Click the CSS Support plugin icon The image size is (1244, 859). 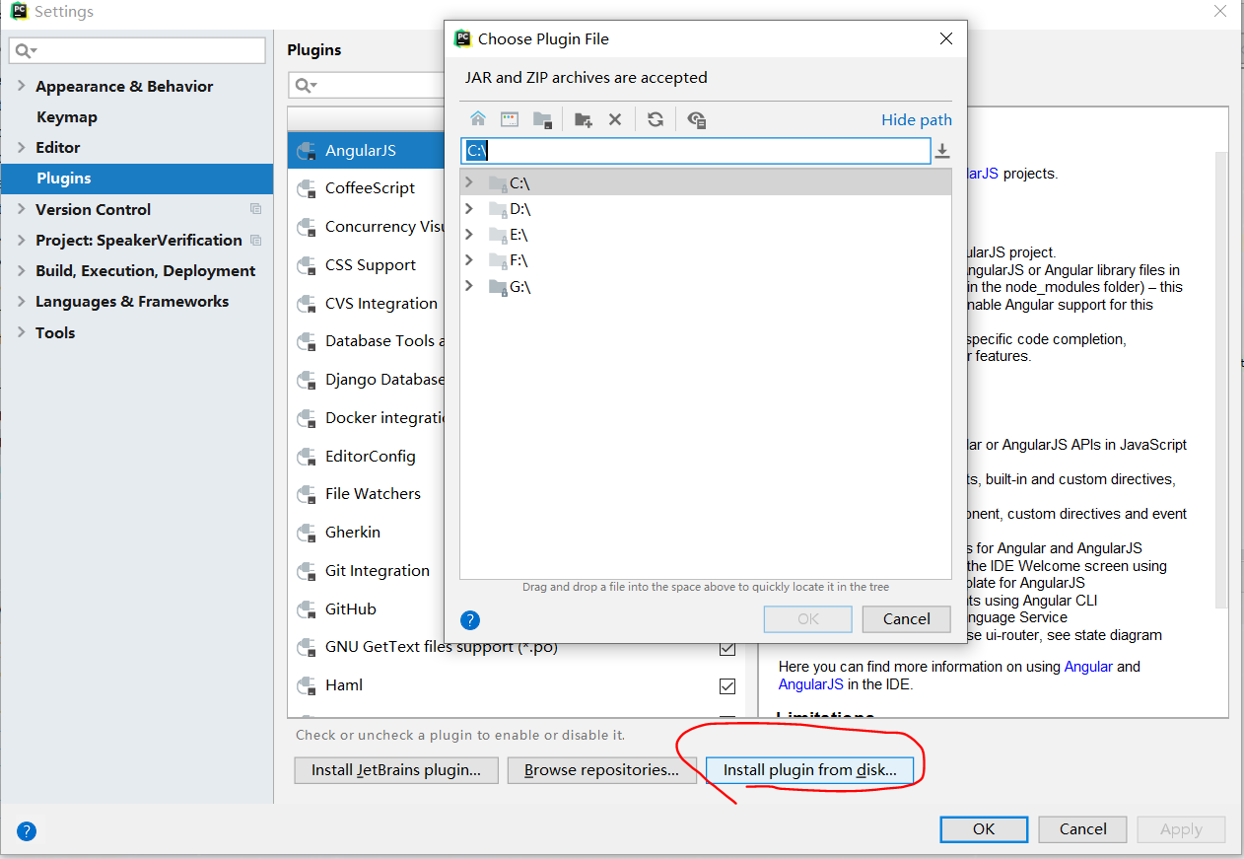(x=307, y=265)
